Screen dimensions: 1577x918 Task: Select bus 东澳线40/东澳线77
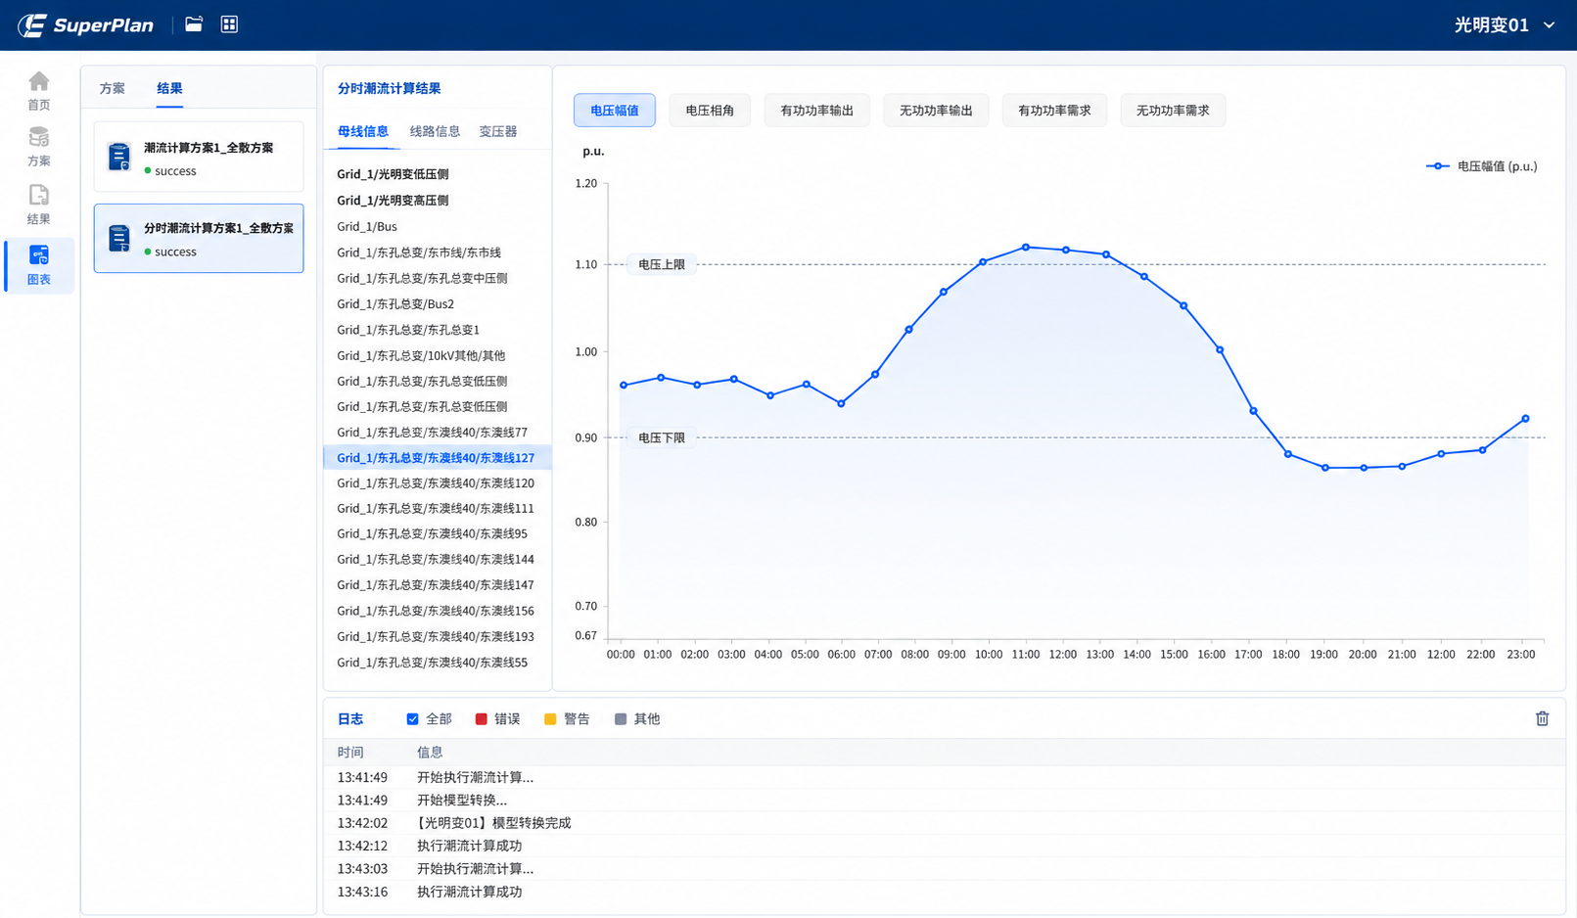click(432, 433)
